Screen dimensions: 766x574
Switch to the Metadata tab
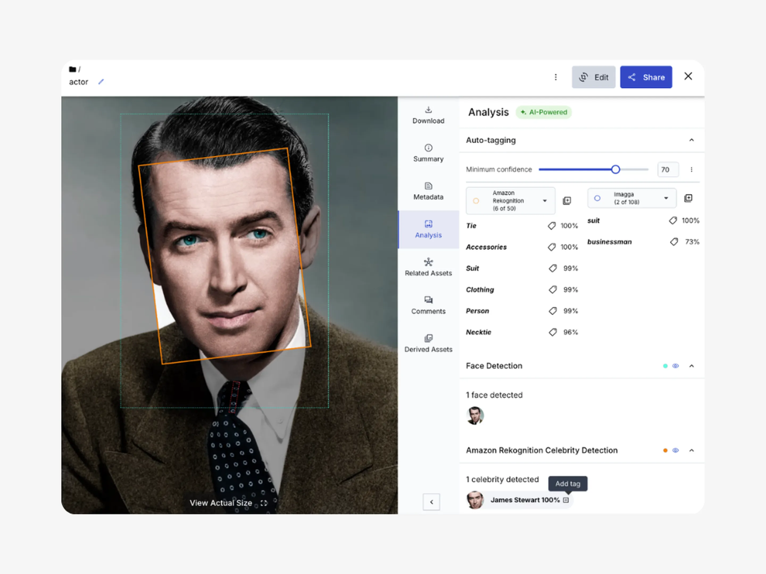point(428,191)
